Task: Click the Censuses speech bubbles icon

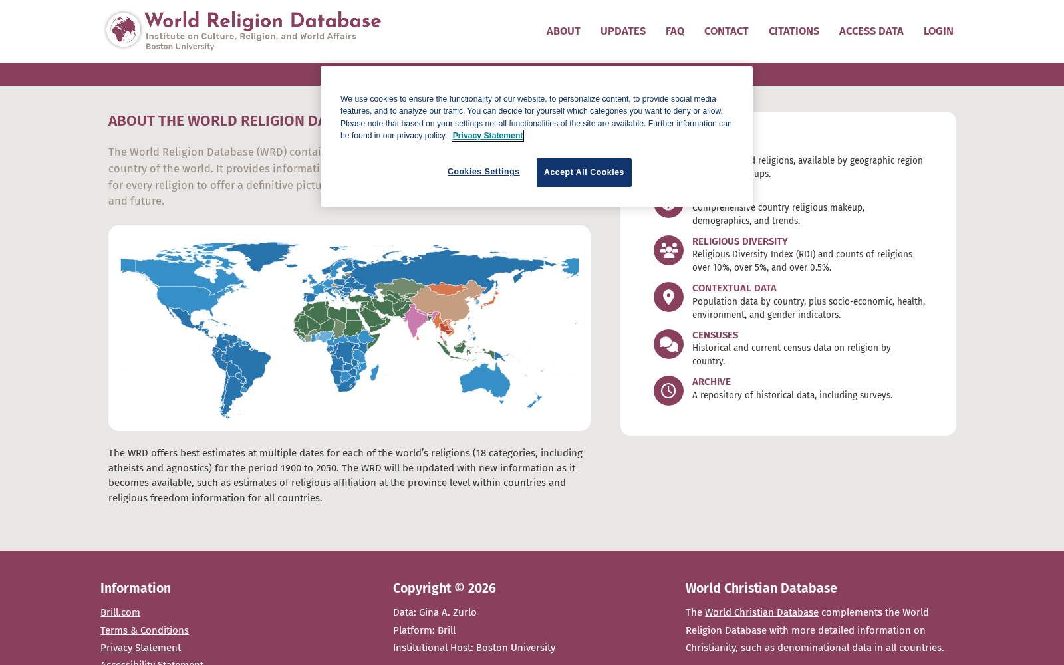Action: point(668,344)
